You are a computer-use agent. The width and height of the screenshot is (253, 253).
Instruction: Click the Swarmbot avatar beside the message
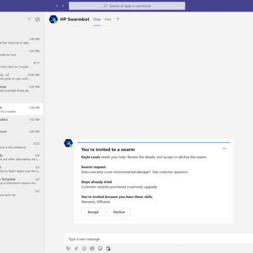(68, 143)
